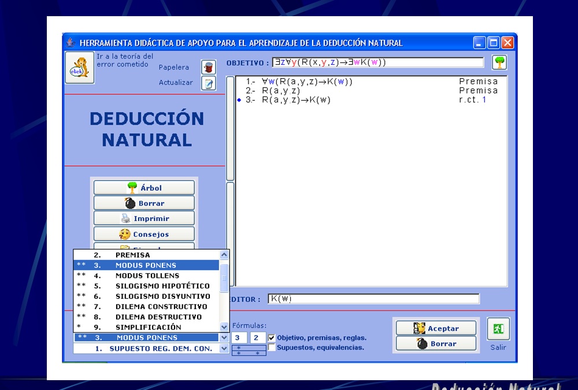578x390 pixels.
Task: Toggle the 'Objetivo, premisas, reglas' checkbox
Action: (x=272, y=337)
